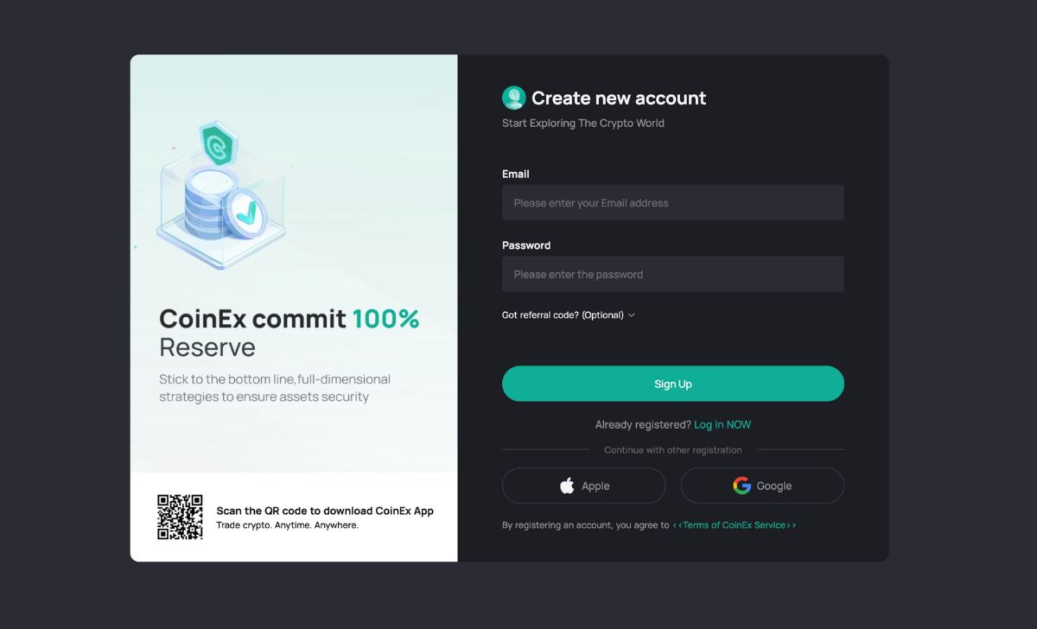Image resolution: width=1037 pixels, height=629 pixels.
Task: Open the Terms of CoinEx Service link
Action: point(735,525)
